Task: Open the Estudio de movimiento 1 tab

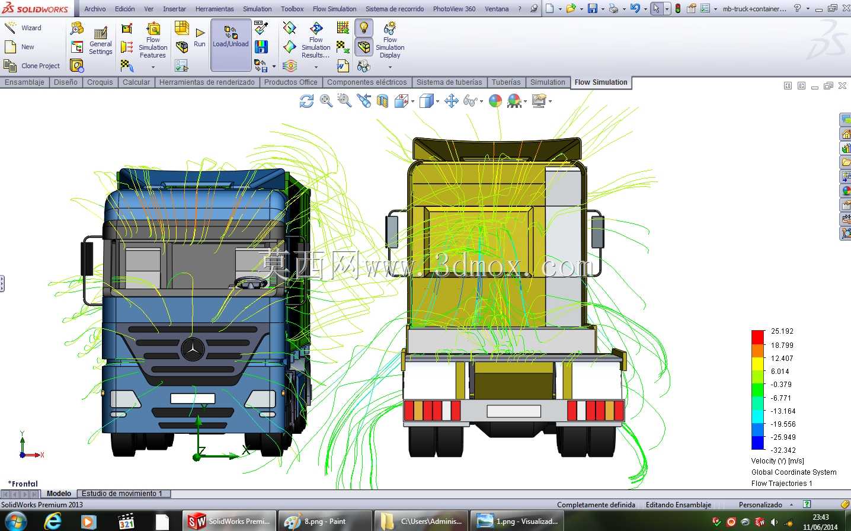Action: (x=122, y=493)
